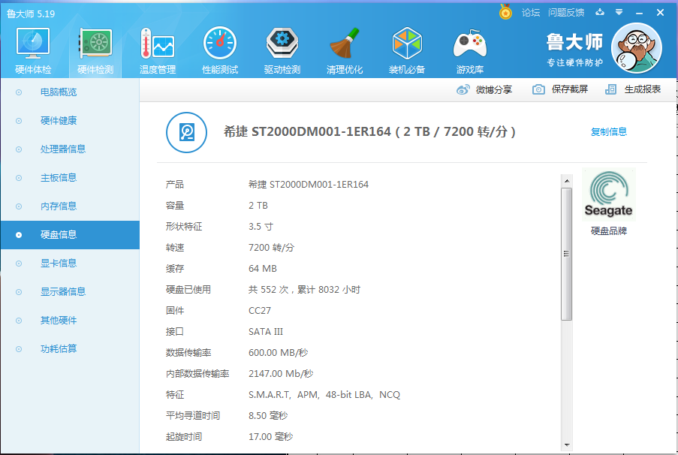
Task: Click the 保存截屏 camera icon
Action: pyautogui.click(x=538, y=89)
